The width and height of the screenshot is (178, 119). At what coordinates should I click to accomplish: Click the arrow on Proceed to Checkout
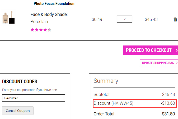point(176,50)
